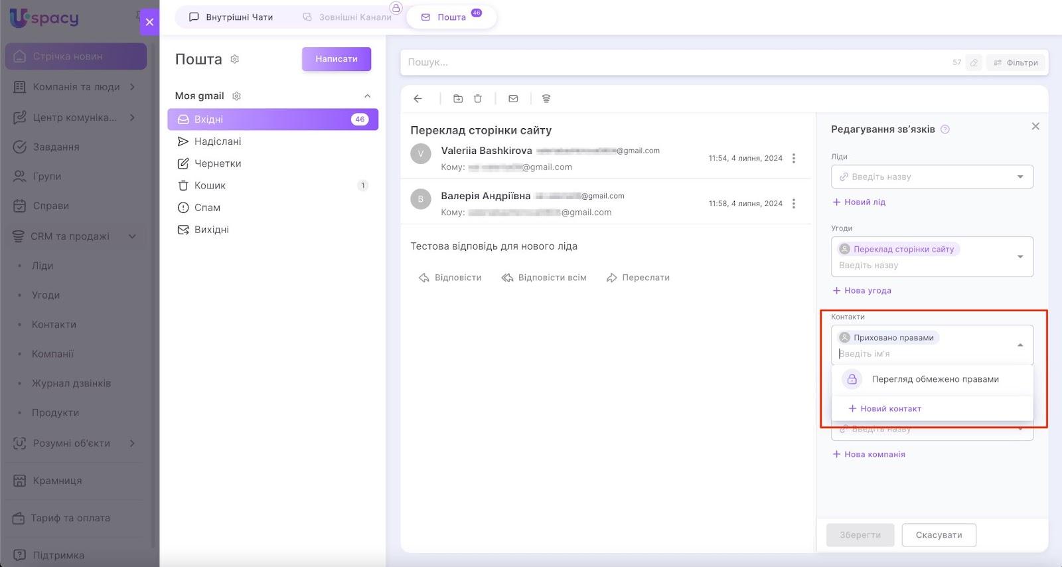The height and width of the screenshot is (567, 1062).
Task: Open Фільтри in search bar
Action: point(1016,62)
